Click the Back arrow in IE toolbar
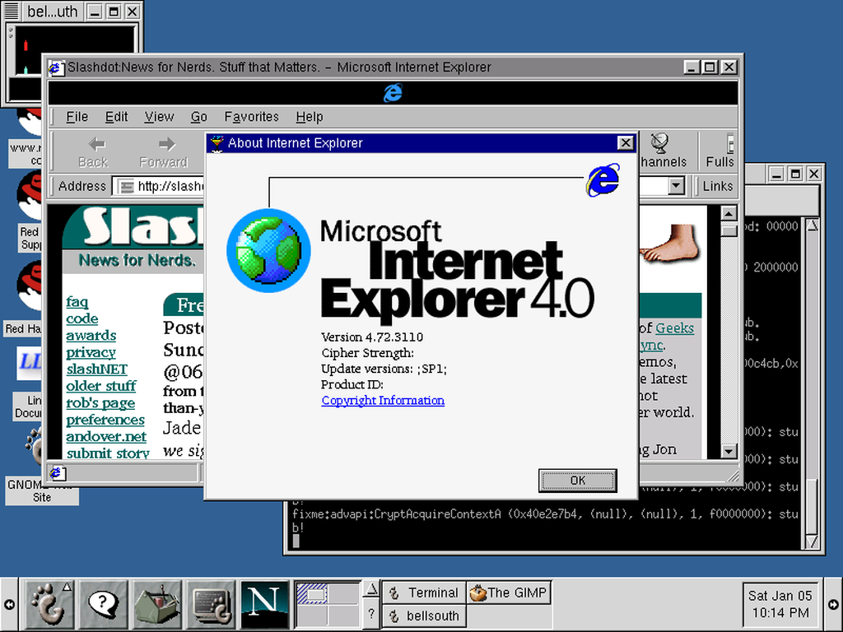This screenshot has width=843, height=632. (94, 152)
